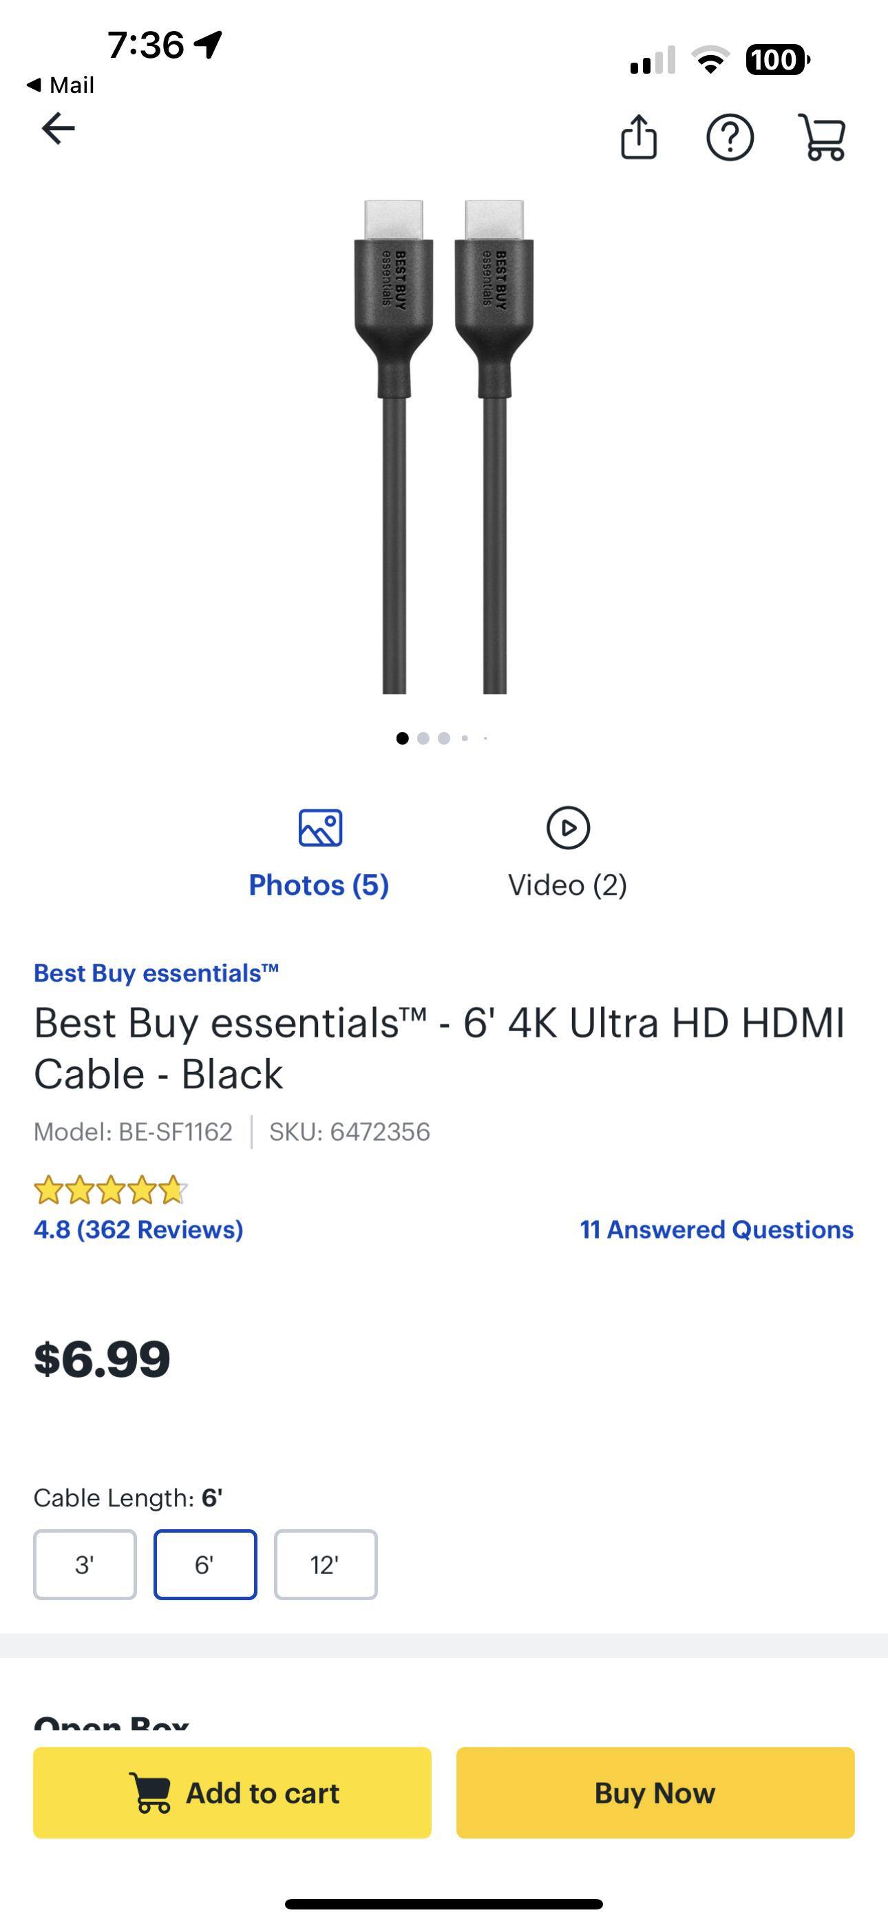Open the 4.8 (362 Reviews) link
Image resolution: width=888 pixels, height=1926 pixels.
[138, 1230]
